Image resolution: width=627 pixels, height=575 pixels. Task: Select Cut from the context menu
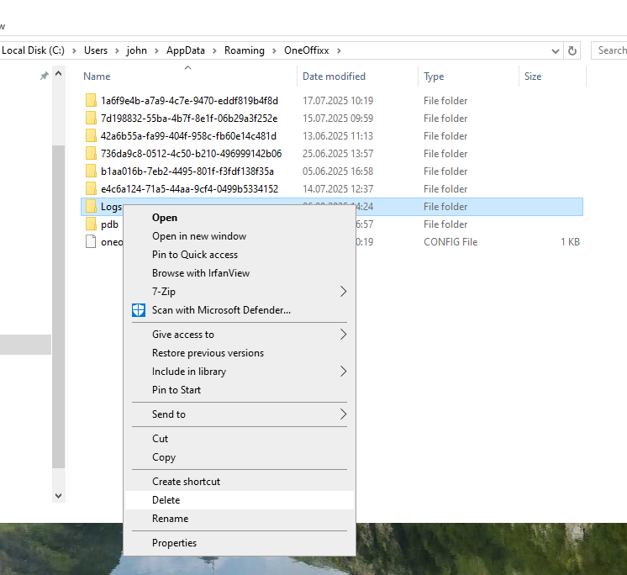click(240, 438)
